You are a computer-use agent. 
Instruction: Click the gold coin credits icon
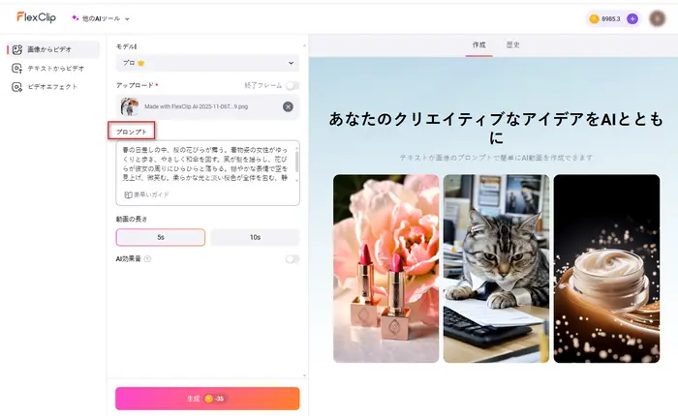(x=594, y=18)
